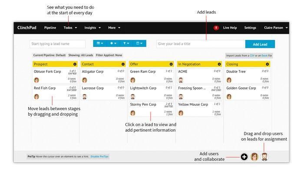Click the Closing stage header
The image size is (304, 174).
248,64
